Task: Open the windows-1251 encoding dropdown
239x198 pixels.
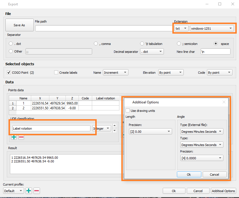Action: (x=211, y=29)
